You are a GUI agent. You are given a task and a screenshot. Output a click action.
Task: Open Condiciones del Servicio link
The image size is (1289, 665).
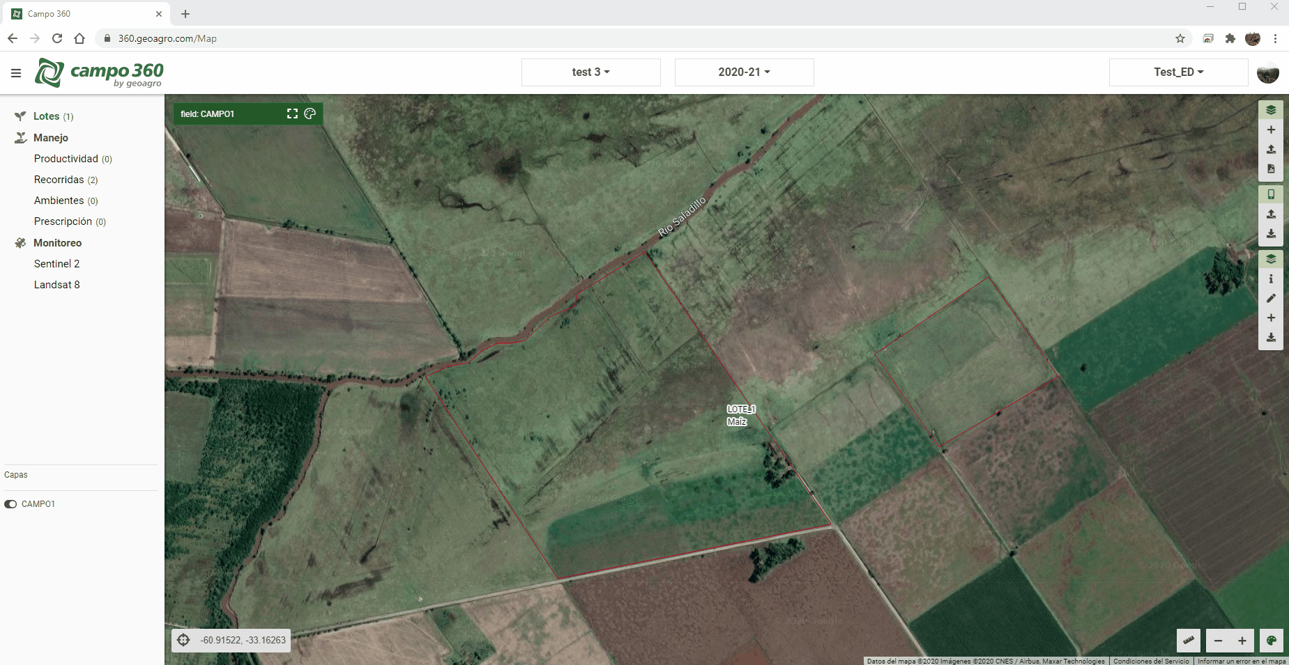(x=1151, y=661)
